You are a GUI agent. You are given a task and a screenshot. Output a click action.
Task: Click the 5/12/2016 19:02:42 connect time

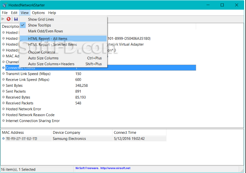[129, 139]
